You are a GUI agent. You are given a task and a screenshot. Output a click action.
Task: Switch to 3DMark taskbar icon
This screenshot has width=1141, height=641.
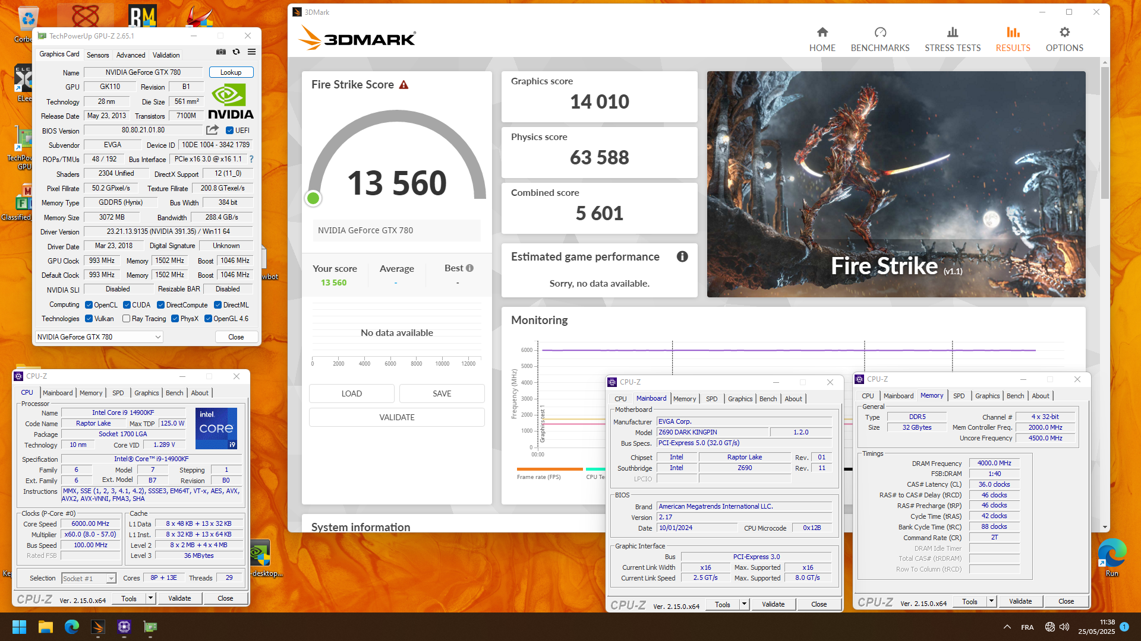[98, 627]
